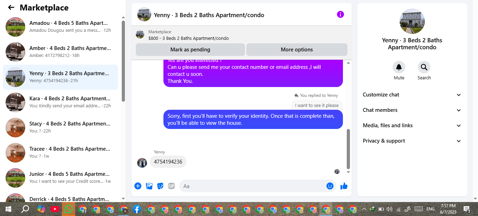Open WhatsApp from the taskbar
This screenshot has width=478, height=216.
[x=69, y=209]
